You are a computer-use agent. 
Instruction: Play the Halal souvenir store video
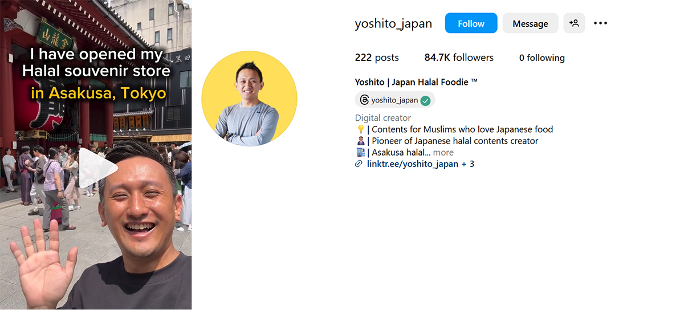(98, 168)
